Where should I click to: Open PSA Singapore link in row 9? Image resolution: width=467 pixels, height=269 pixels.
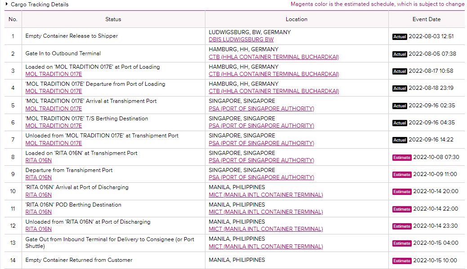261,177
